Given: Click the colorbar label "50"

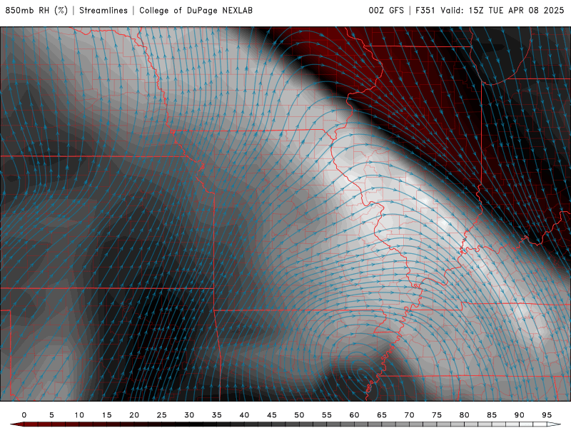Looking at the screenshot, I should [299, 415].
